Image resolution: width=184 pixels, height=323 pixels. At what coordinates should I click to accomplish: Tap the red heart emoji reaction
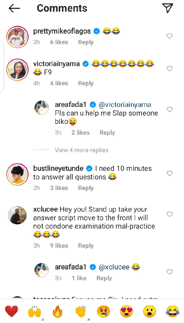(x=11, y=311)
